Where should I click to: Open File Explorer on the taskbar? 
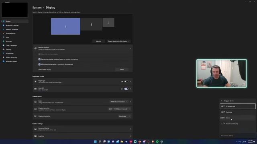point(122,142)
